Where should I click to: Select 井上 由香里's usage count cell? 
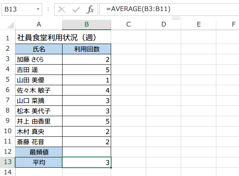[86, 121]
